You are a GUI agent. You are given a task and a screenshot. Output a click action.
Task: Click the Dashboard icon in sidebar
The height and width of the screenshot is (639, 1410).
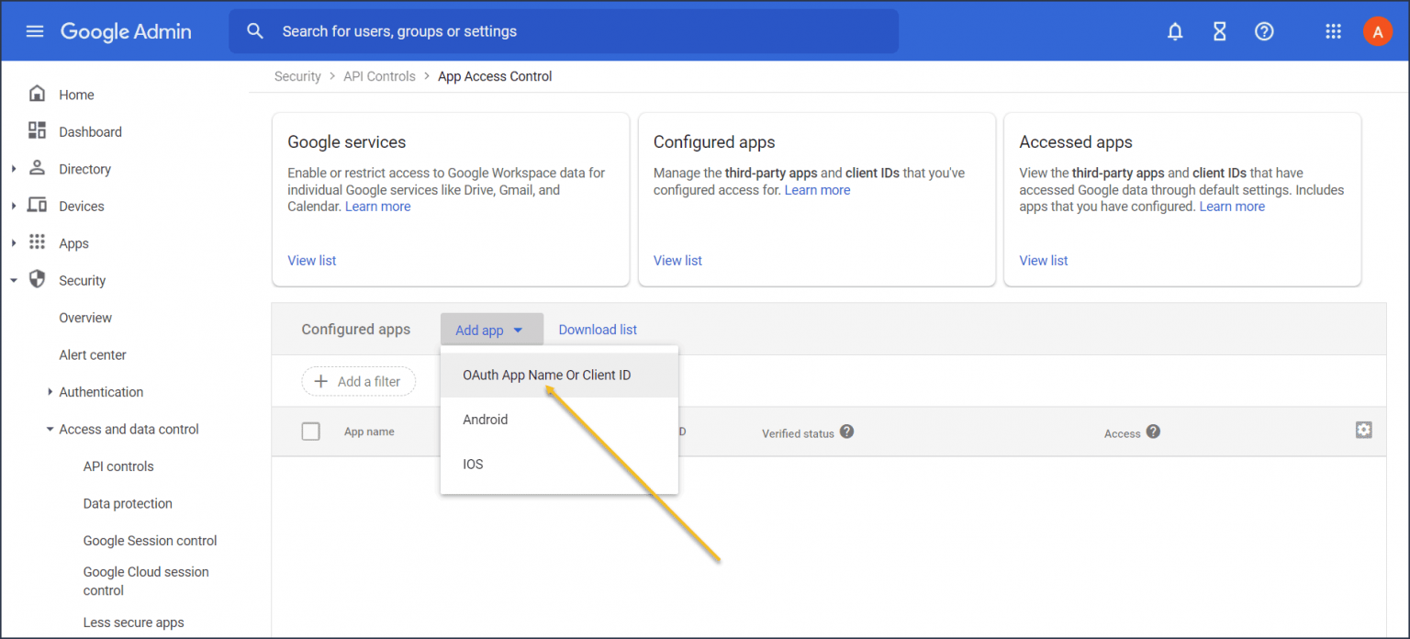[37, 130]
